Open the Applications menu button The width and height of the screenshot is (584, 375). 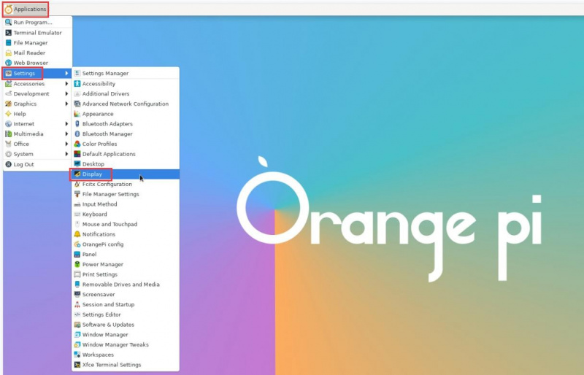26,9
